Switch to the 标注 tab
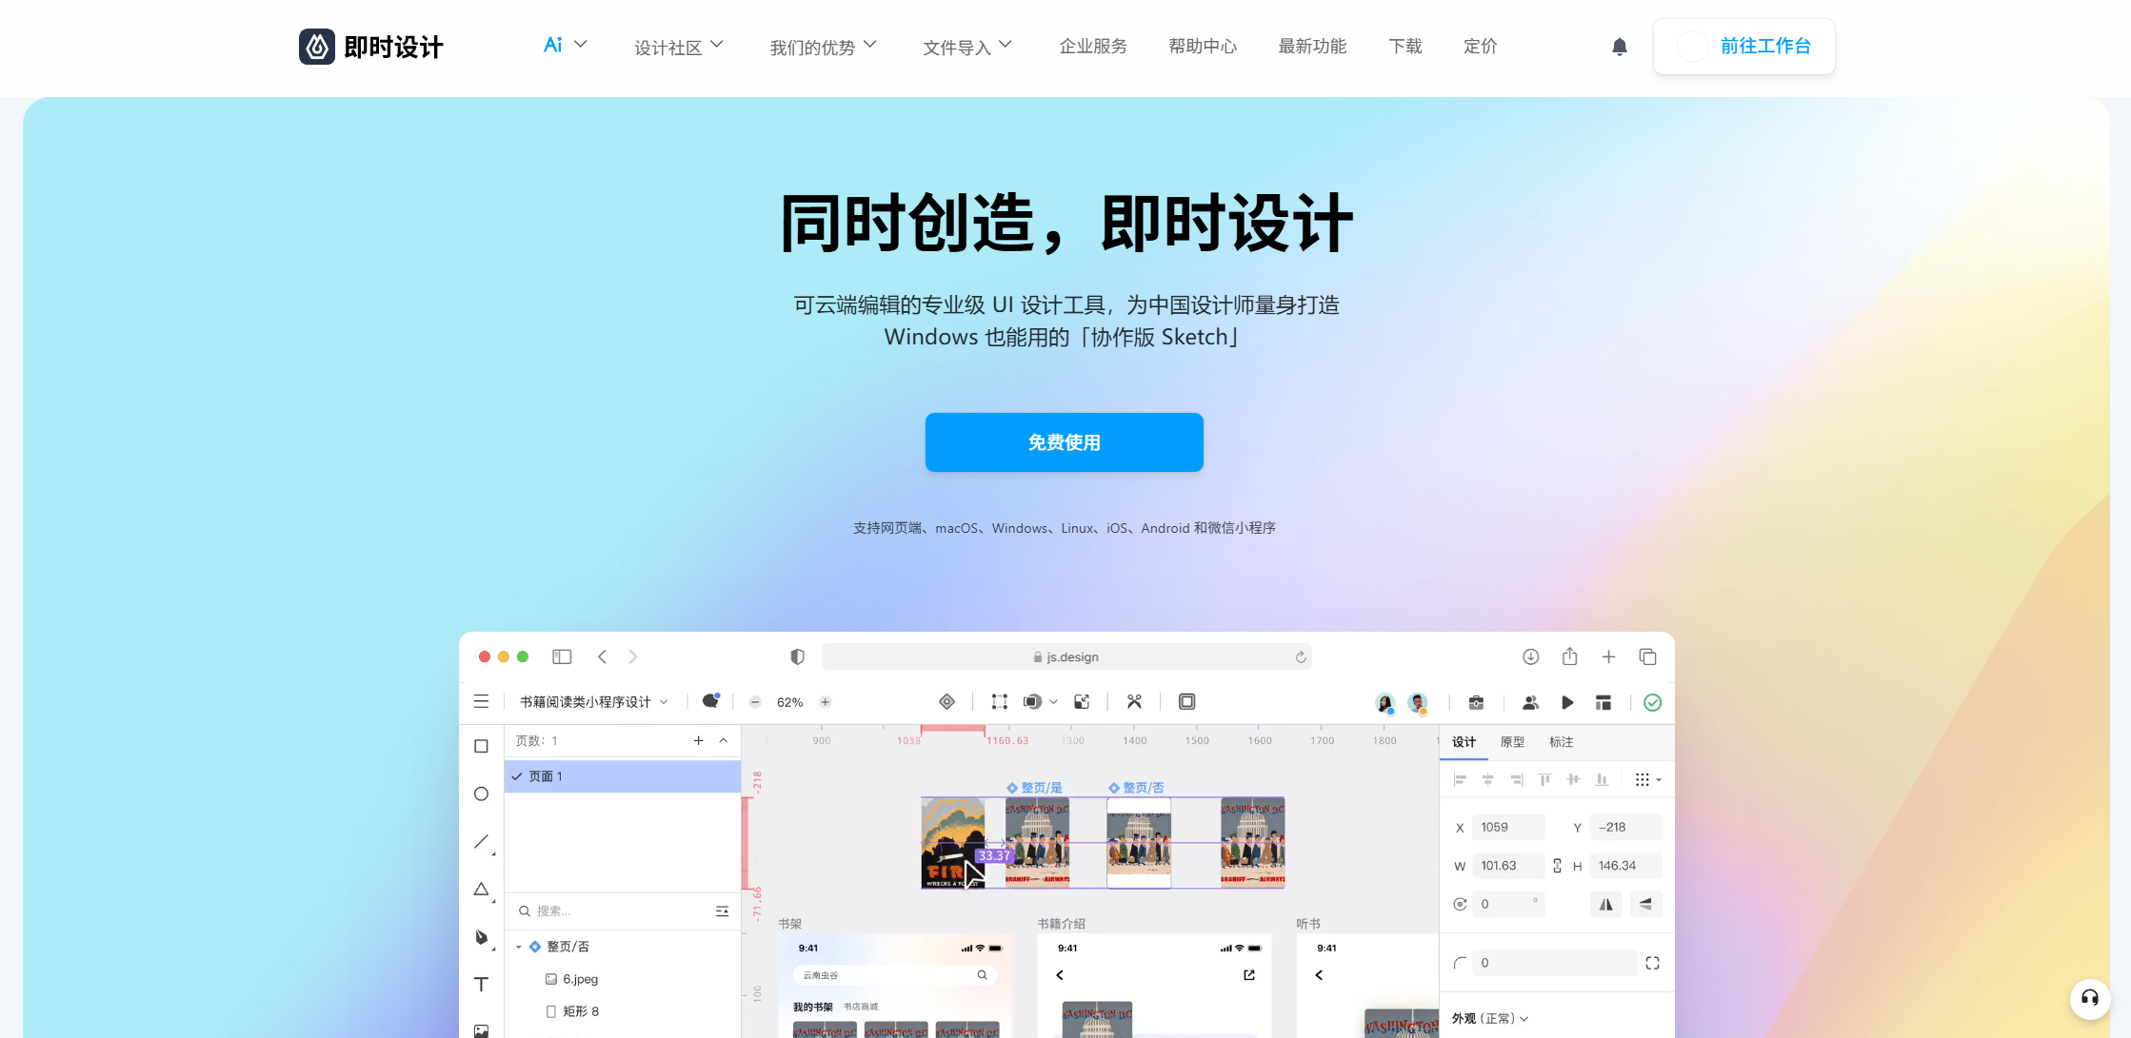The image size is (2131, 1038). pos(1562,742)
